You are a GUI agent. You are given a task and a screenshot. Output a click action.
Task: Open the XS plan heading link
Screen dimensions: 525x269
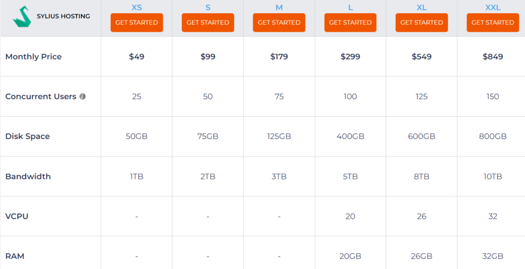pos(136,7)
